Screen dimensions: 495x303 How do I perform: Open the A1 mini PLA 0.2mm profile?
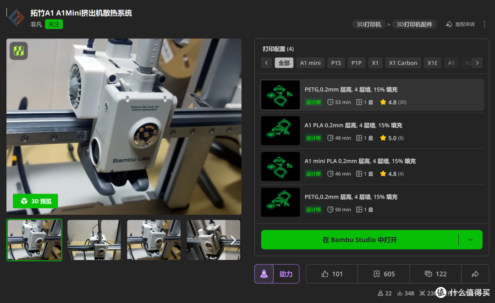[x=372, y=167]
